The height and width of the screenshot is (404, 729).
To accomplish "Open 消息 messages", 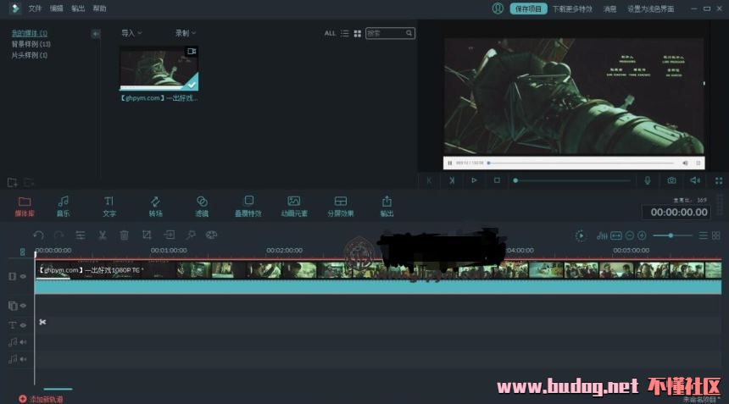I will pyautogui.click(x=609, y=8).
